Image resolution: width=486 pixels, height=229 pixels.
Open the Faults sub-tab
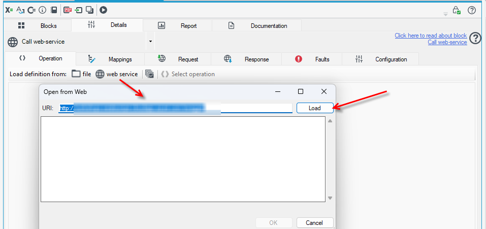(312, 59)
